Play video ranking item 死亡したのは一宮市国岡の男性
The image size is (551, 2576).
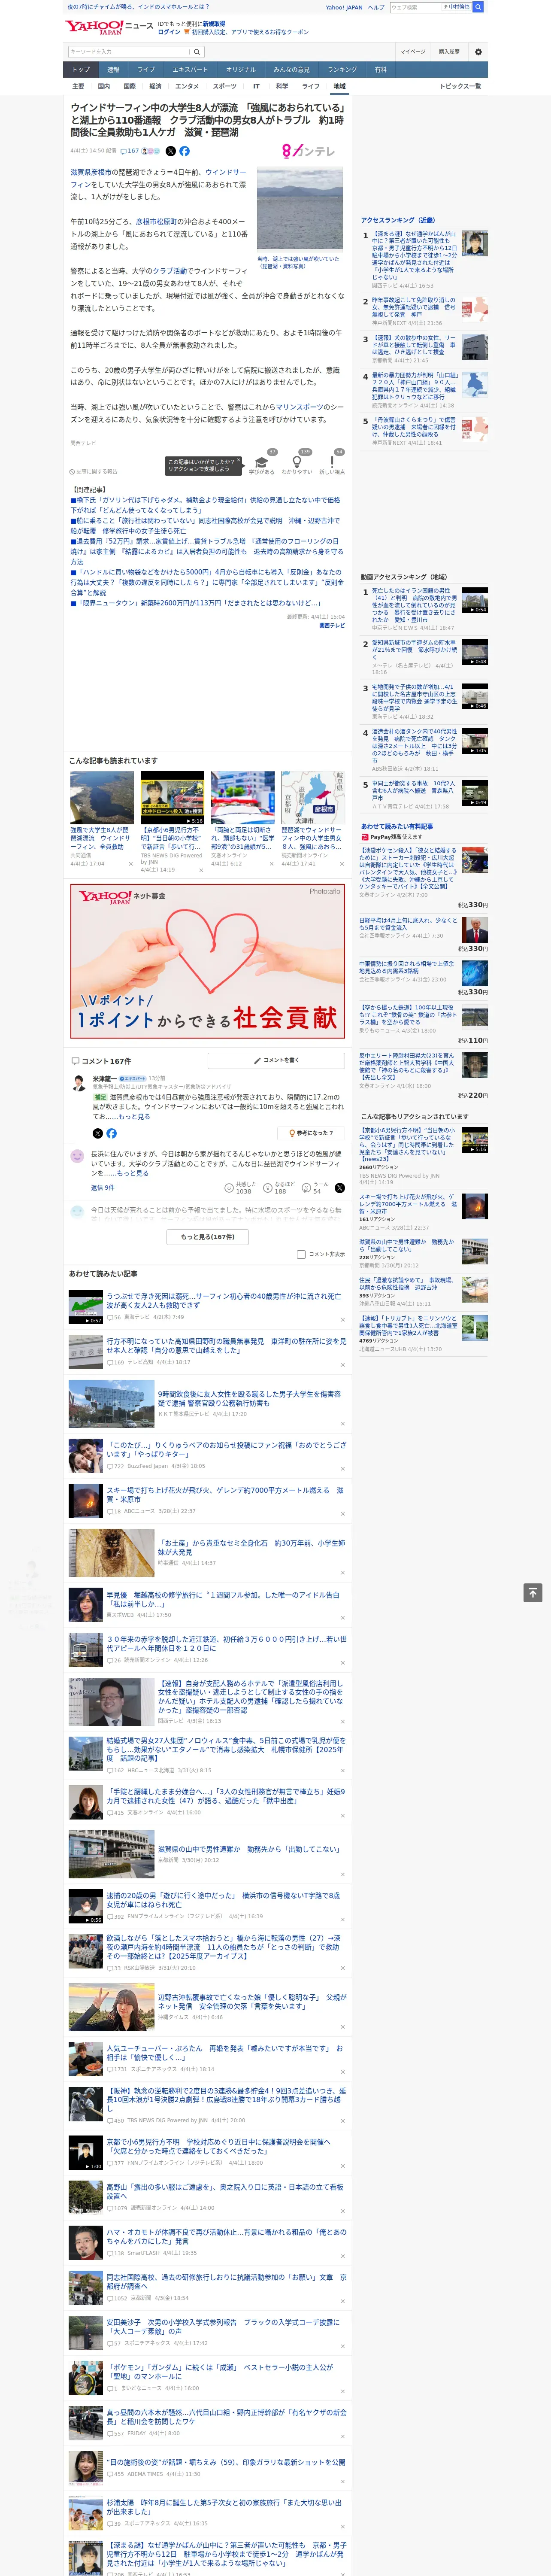[x=475, y=601]
